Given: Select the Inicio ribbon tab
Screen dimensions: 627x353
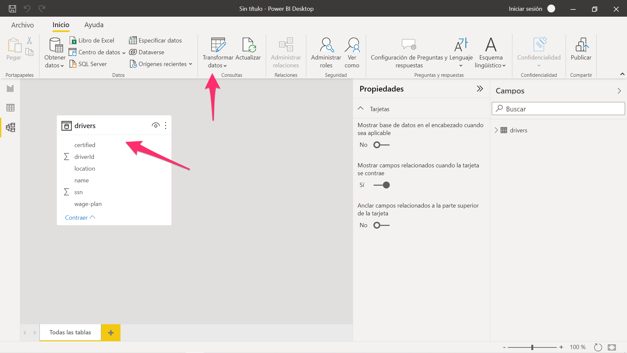Looking at the screenshot, I should click(x=61, y=25).
